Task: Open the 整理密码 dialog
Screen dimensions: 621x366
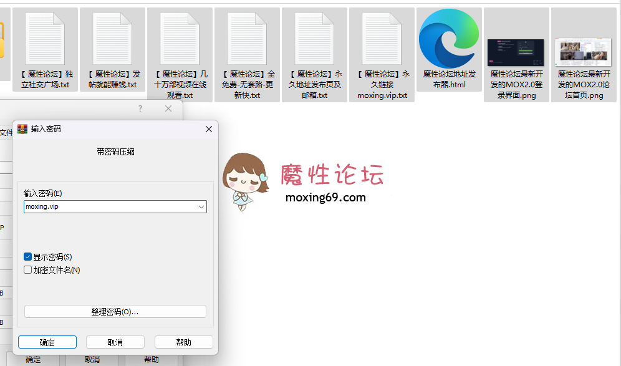Action: (x=115, y=312)
